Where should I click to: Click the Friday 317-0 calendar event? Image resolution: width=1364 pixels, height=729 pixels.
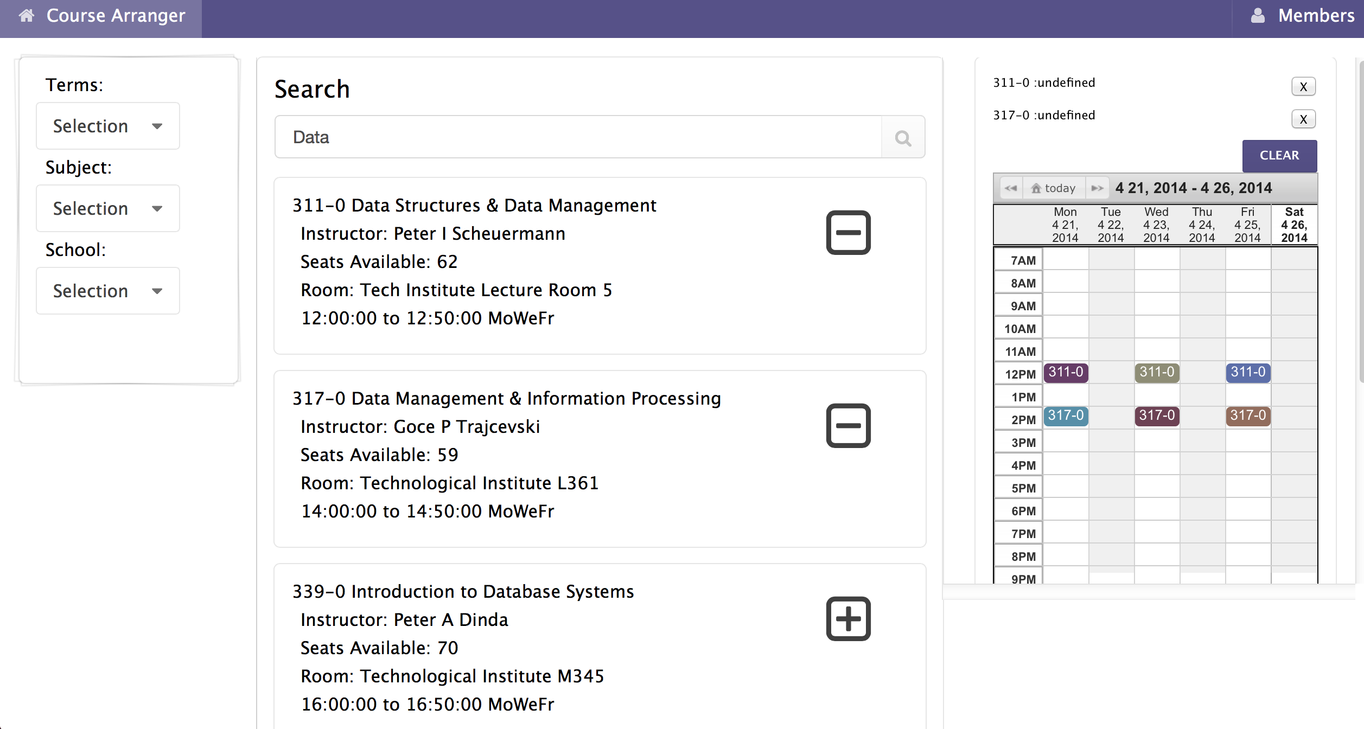[x=1248, y=416]
